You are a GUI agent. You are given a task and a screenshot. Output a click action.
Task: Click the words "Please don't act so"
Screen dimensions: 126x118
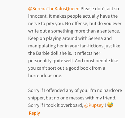pyautogui.click(x=100, y=9)
